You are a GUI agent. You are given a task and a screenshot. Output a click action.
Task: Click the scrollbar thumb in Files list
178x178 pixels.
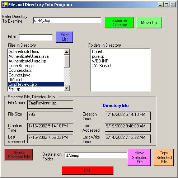(x=67, y=61)
